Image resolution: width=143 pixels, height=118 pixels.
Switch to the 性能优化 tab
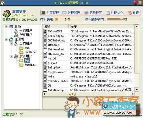pos(115,13)
